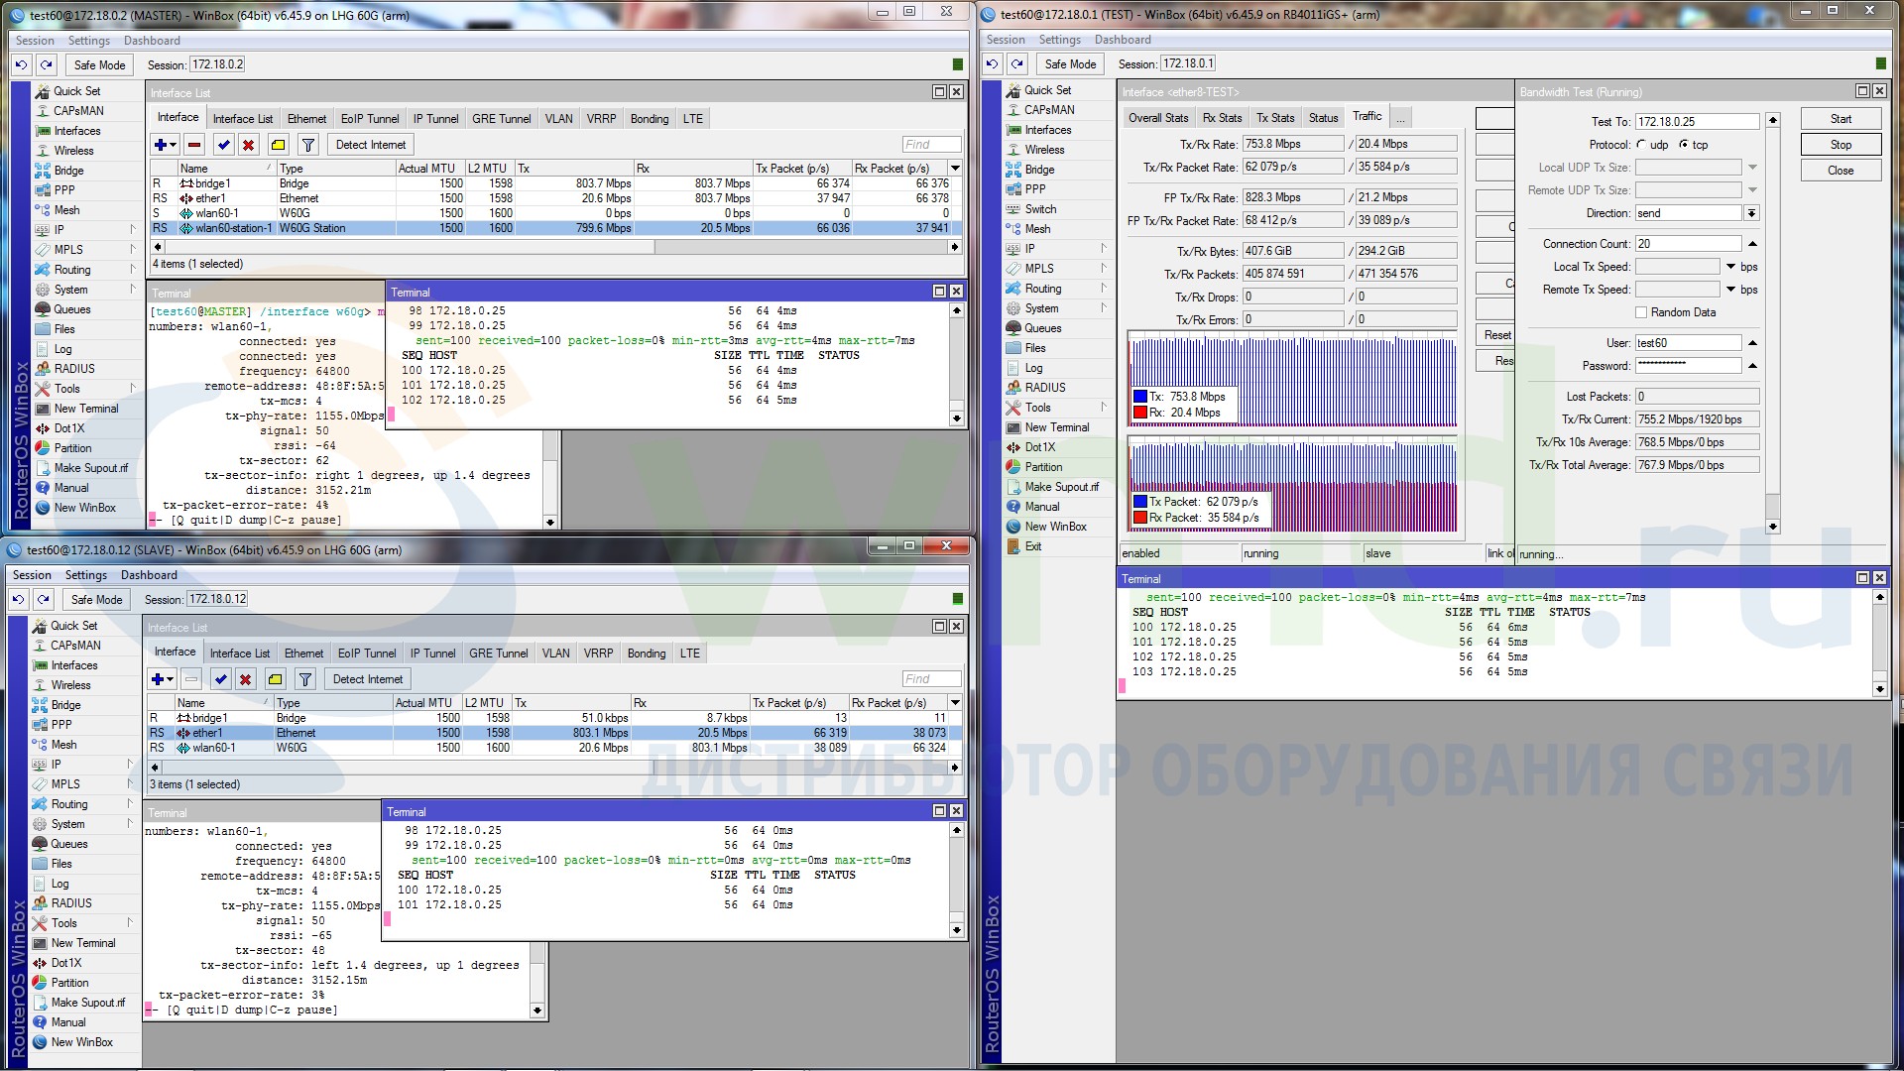The image size is (1904, 1071).
Task: Toggle the Random Data checkbox
Action: point(1641,312)
